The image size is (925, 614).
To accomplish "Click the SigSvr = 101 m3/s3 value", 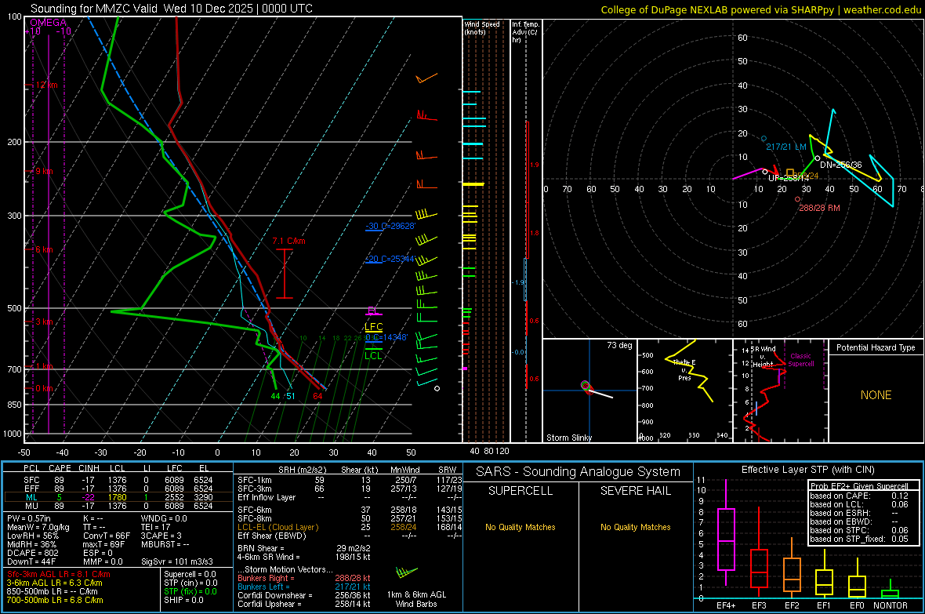I will click(177, 561).
